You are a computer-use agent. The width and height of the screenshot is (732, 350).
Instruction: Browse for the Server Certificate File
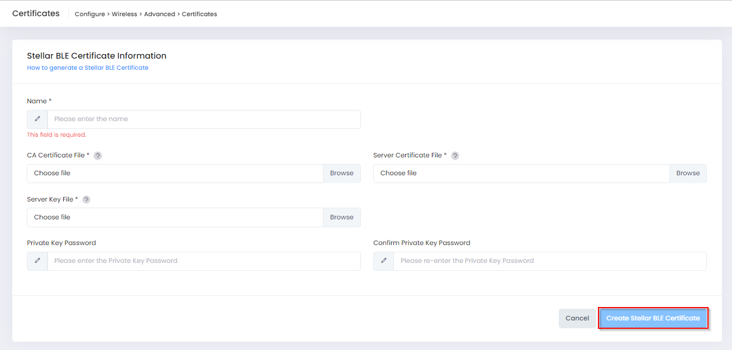coord(688,173)
